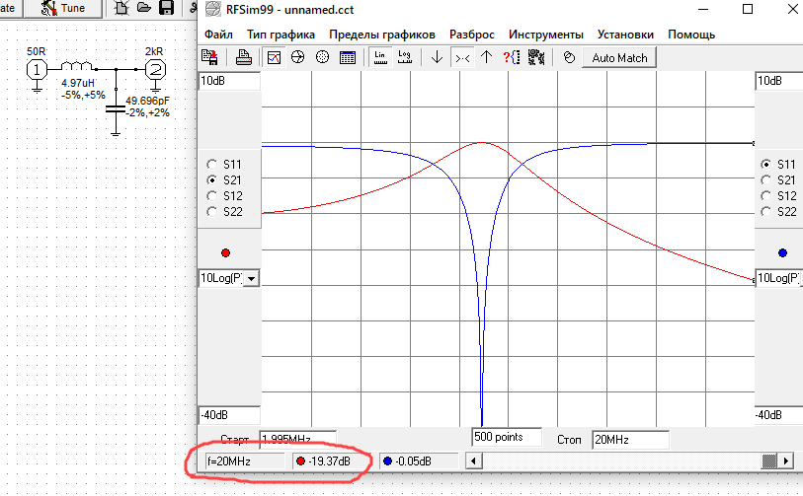
Task: Choose S21 radio button on right panel
Action: click(x=766, y=180)
